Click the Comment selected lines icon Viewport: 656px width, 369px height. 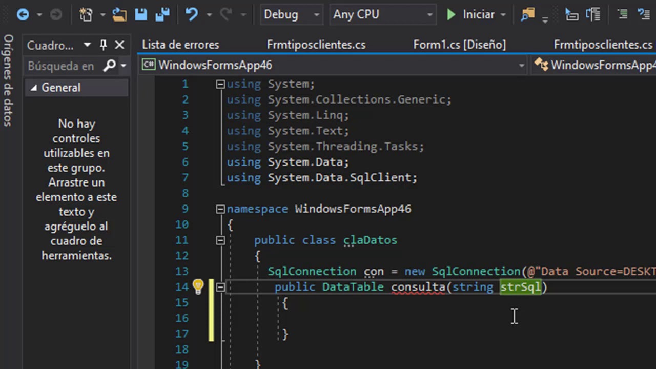tap(622, 14)
